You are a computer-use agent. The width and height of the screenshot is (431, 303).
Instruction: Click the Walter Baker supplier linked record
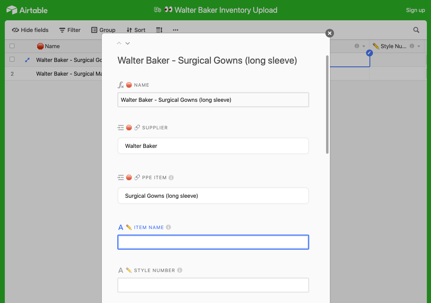pyautogui.click(x=213, y=146)
